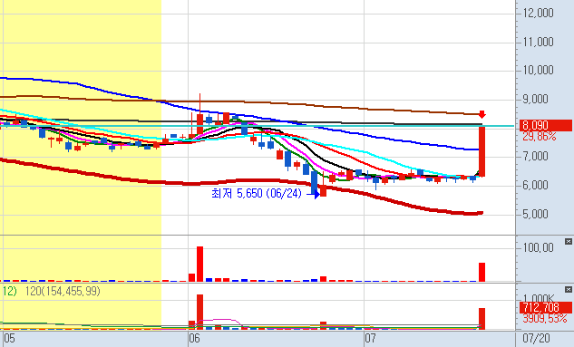Viewport: 574px width, 347px height.
Task: Click the 07 month label on the time axis
Action: [x=370, y=338]
